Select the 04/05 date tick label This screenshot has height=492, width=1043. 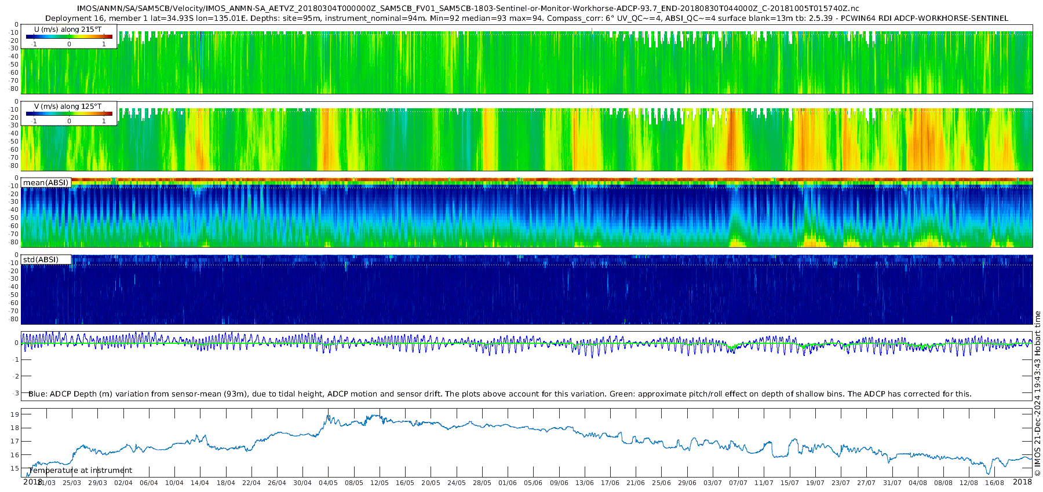(328, 483)
